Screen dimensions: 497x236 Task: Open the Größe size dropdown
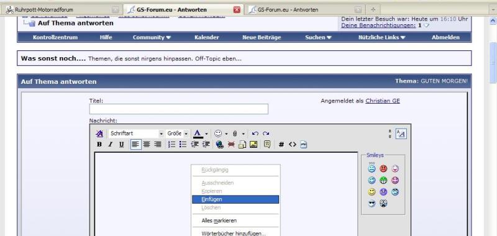click(177, 134)
